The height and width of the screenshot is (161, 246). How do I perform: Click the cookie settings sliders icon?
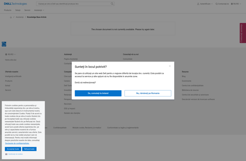pyautogui.click(x=6, y=154)
